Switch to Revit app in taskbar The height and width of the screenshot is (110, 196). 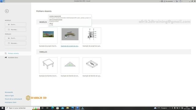(x=77, y=108)
